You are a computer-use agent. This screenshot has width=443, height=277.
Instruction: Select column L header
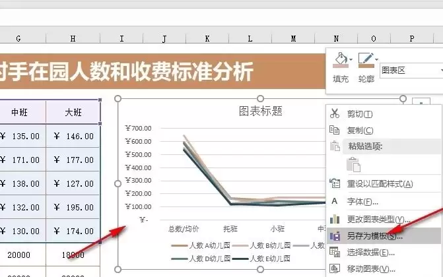pos(250,39)
